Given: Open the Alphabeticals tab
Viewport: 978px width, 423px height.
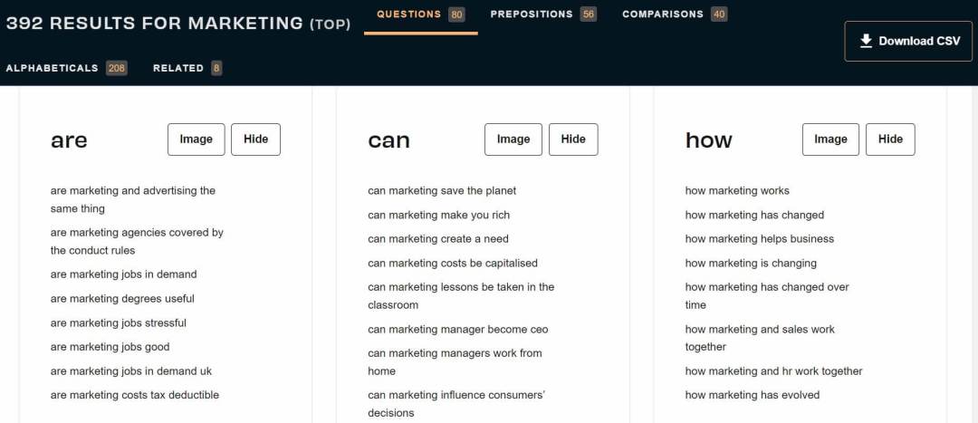Looking at the screenshot, I should click(x=65, y=68).
